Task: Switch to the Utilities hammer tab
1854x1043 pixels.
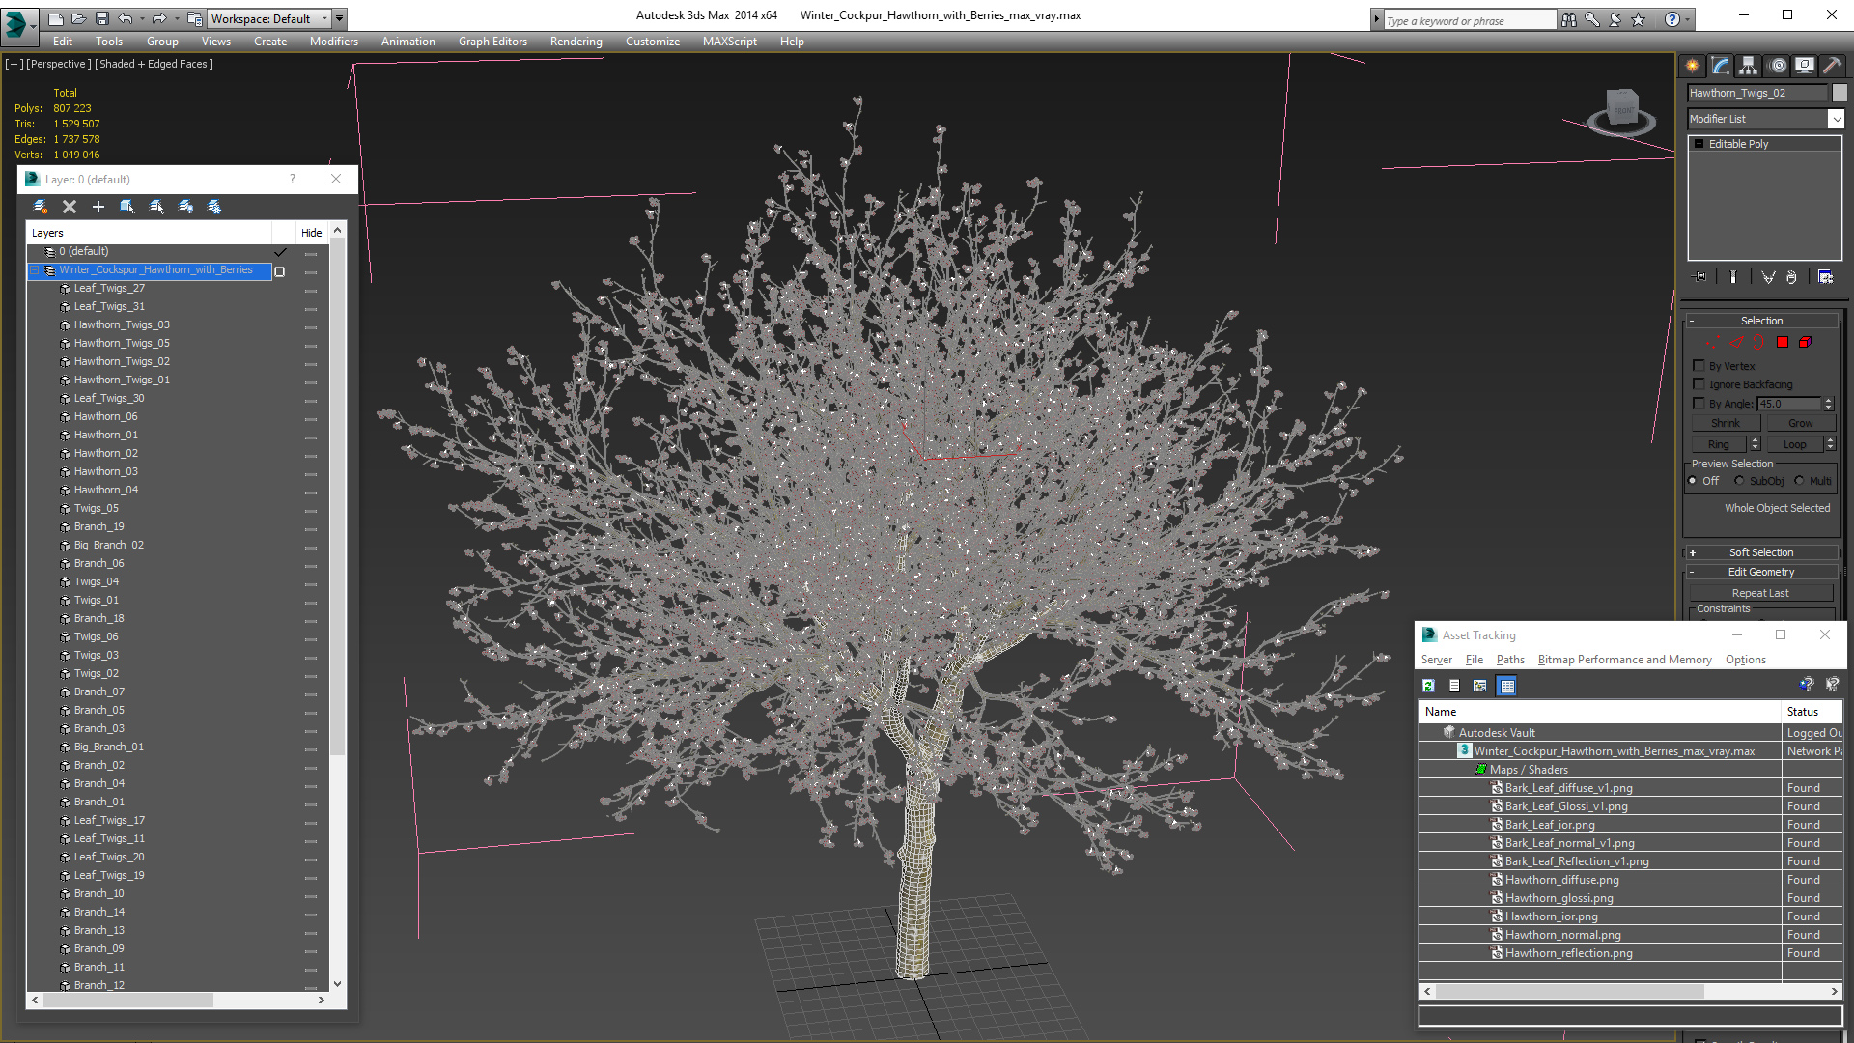Action: [x=1832, y=66]
